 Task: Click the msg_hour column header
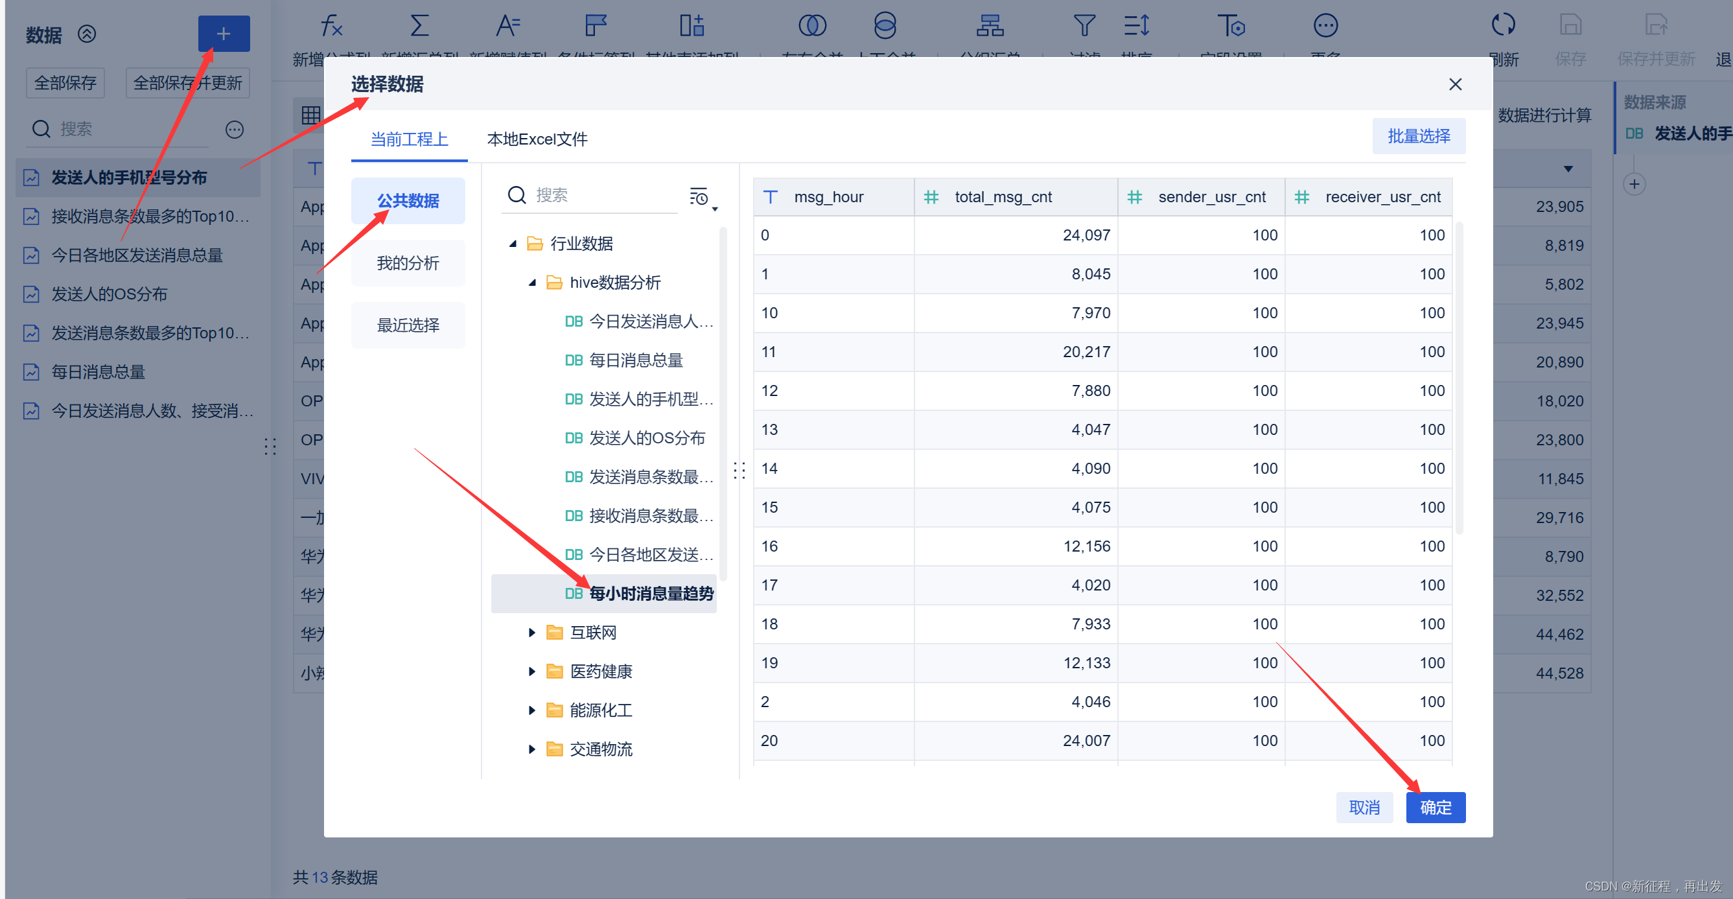833,197
